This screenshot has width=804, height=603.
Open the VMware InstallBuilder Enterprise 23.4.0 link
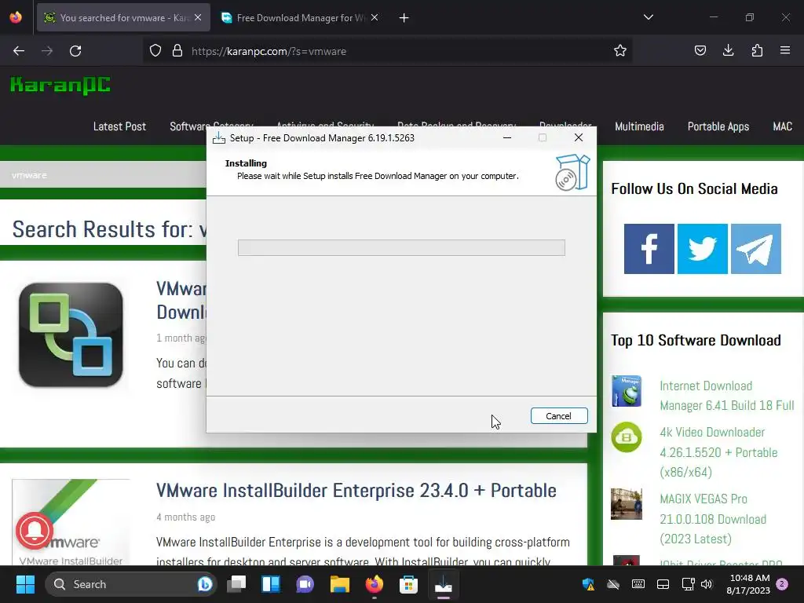(x=356, y=490)
